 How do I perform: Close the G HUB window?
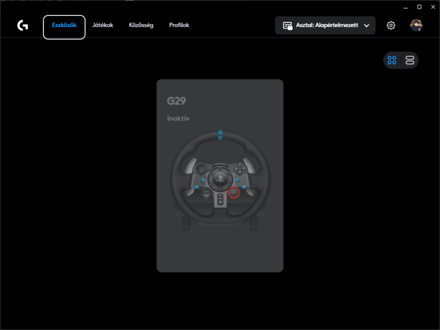click(433, 7)
